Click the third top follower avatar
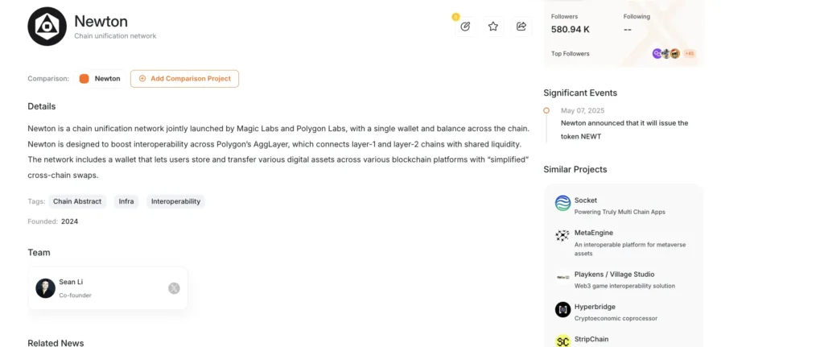 [675, 54]
